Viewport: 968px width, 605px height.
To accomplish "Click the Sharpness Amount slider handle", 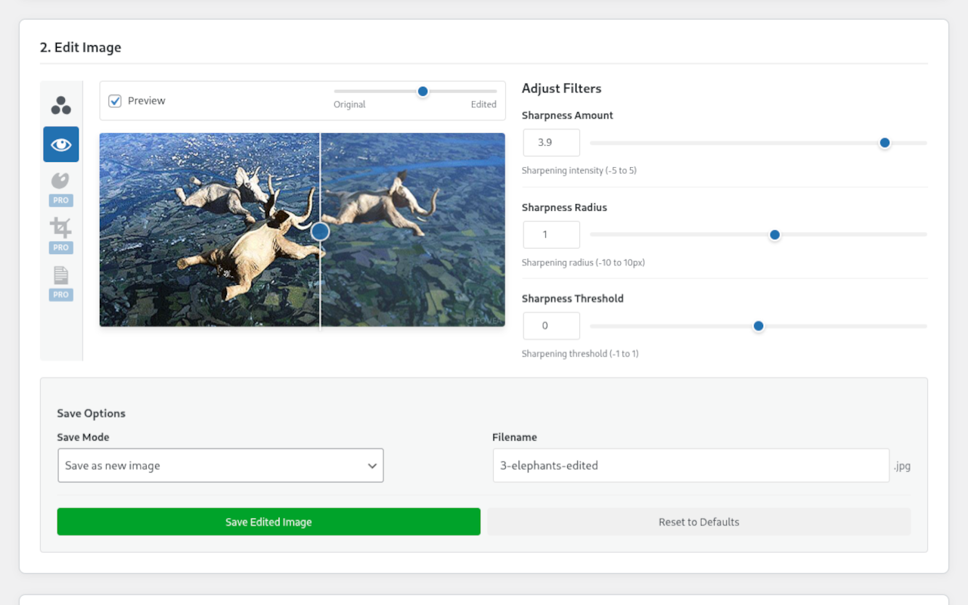I will 885,143.
